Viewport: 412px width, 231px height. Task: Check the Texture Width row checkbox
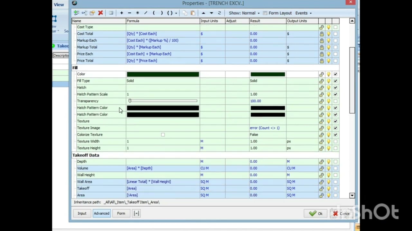[335, 141]
